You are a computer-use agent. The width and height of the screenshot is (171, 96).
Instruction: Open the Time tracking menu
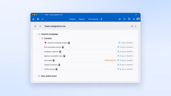point(93,19)
